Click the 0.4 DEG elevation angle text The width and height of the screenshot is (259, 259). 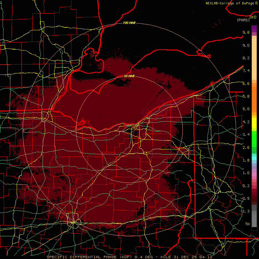click(144, 257)
